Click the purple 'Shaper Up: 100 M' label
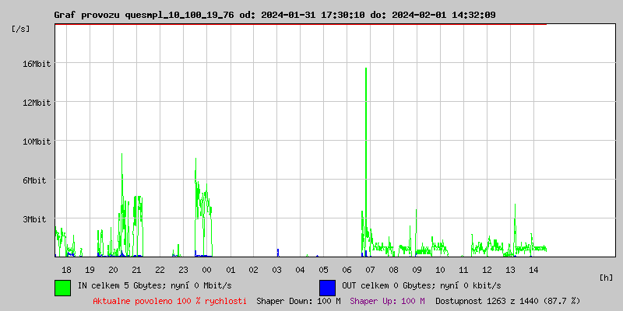This screenshot has width=623, height=311. pos(387,301)
